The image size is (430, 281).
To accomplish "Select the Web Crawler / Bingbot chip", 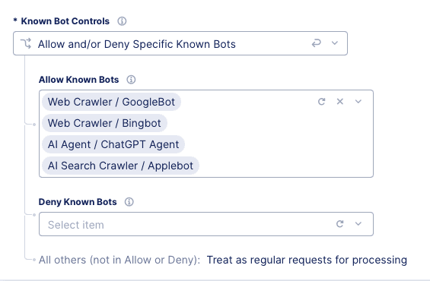I will point(104,123).
